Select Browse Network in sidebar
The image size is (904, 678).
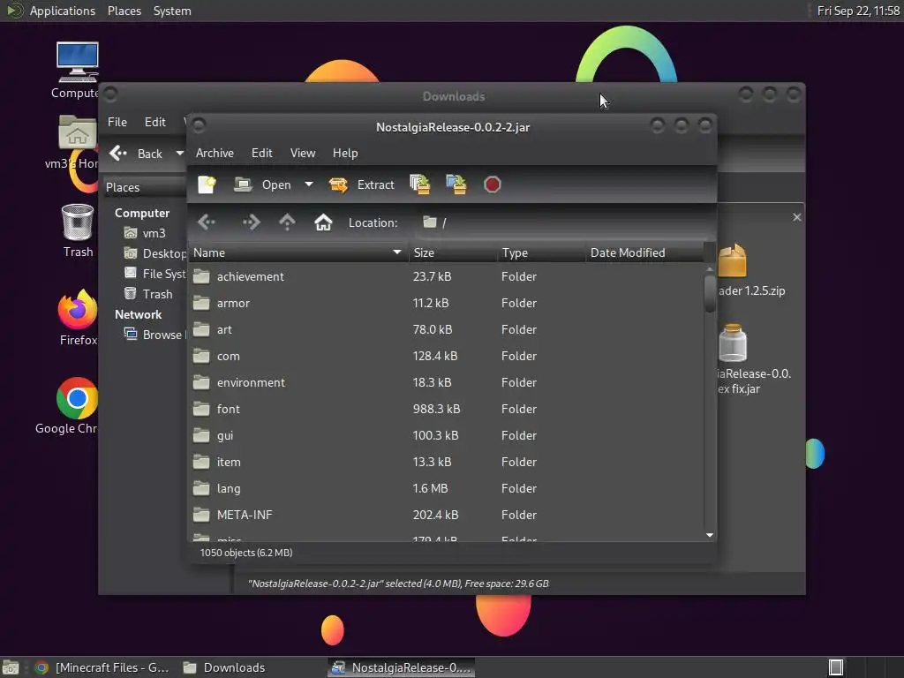(154, 335)
